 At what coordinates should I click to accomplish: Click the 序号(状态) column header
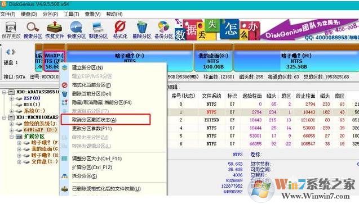point(183,96)
